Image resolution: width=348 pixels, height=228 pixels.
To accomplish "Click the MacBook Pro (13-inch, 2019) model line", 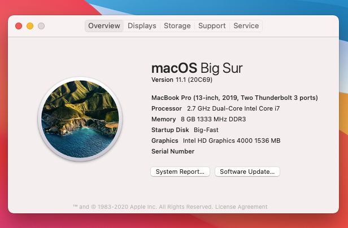I will (x=234, y=98).
